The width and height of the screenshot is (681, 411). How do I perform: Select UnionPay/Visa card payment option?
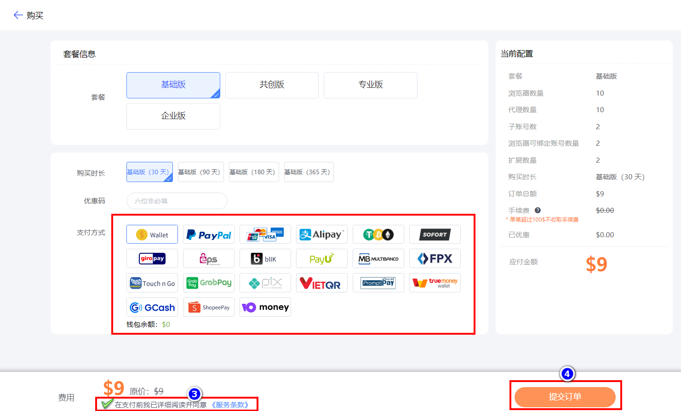[265, 234]
